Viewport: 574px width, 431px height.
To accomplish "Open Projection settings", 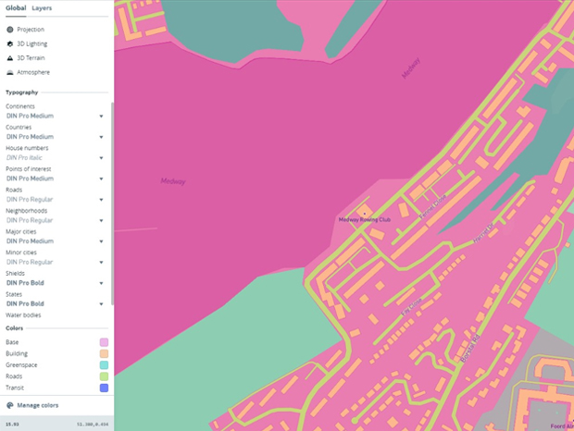I will pos(31,30).
